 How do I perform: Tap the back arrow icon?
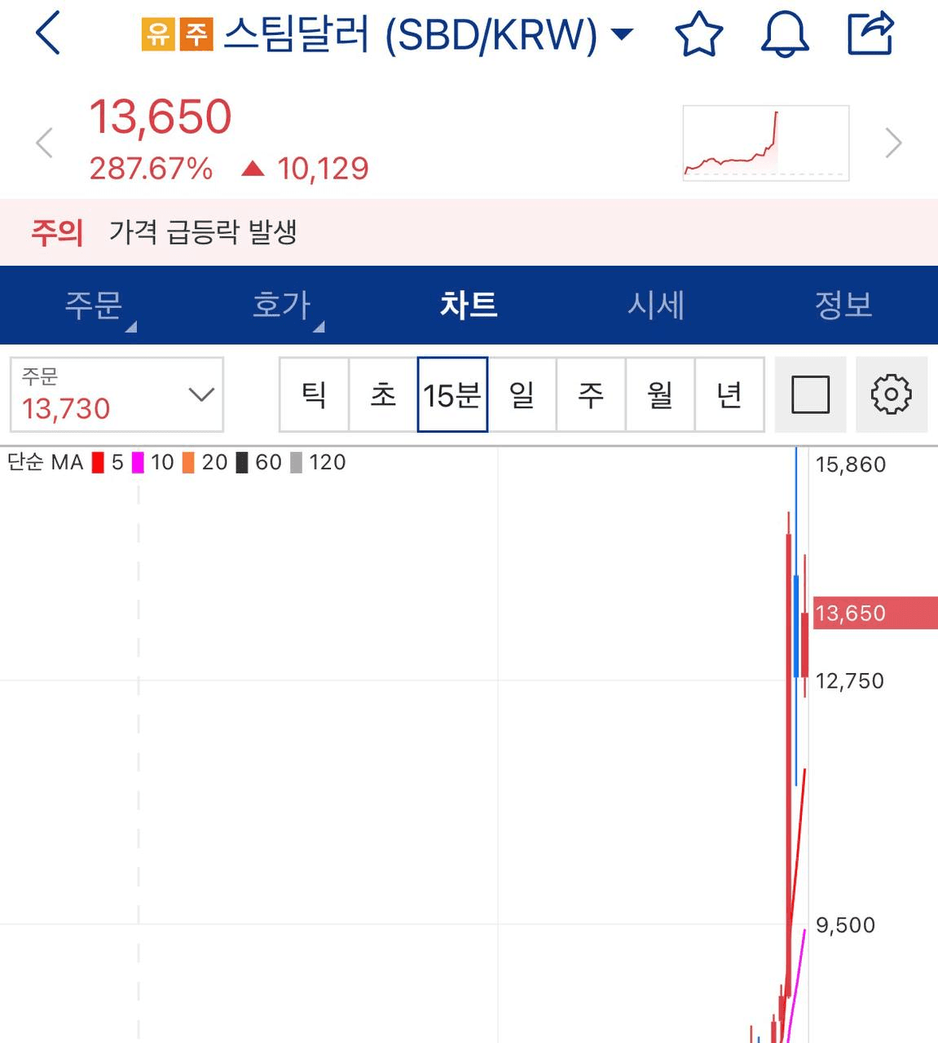coord(49,33)
